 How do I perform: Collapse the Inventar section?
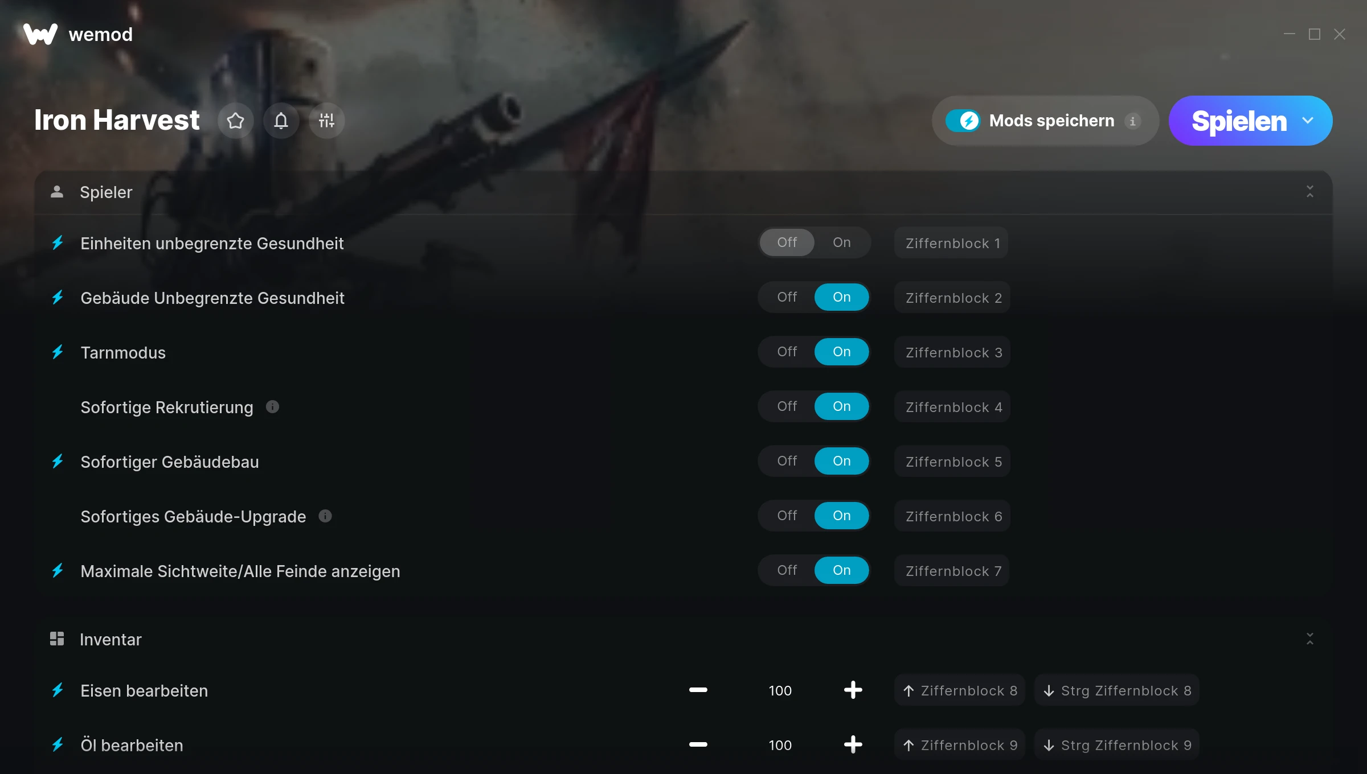[1309, 639]
